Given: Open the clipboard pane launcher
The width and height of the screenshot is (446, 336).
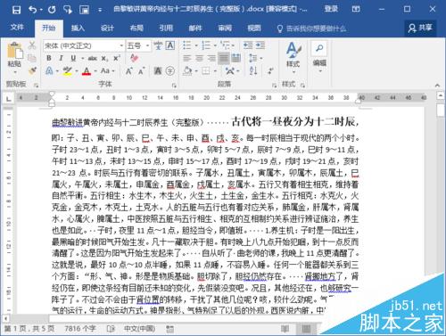Looking at the screenshot, I should 36,86.
